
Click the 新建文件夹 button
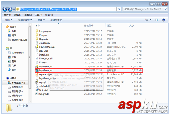[56, 20]
